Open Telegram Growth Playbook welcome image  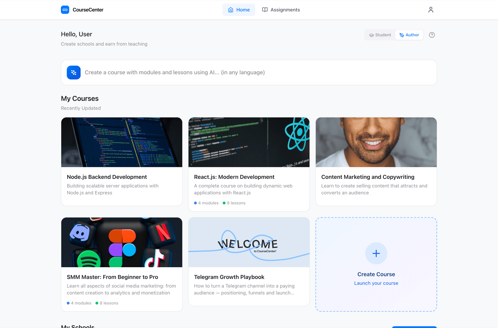coord(249,242)
